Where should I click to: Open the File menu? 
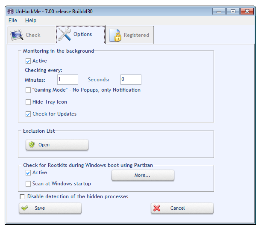coord(13,21)
